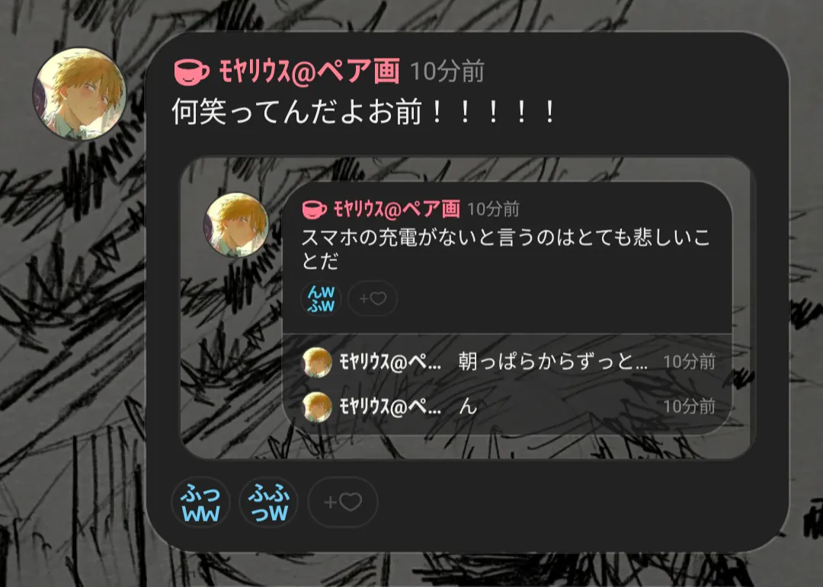Open the avatar in the quoted post
The height and width of the screenshot is (587, 823).
click(236, 225)
